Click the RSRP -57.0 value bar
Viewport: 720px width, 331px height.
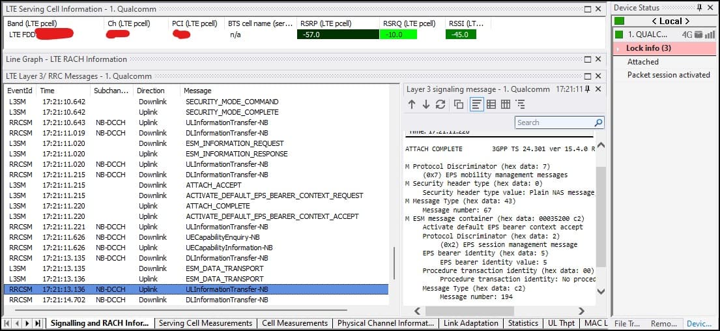tap(338, 35)
